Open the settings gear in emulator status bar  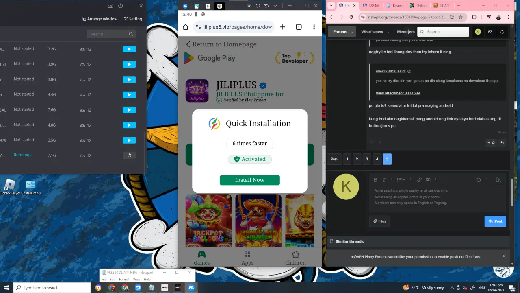pyautogui.click(x=203, y=14)
